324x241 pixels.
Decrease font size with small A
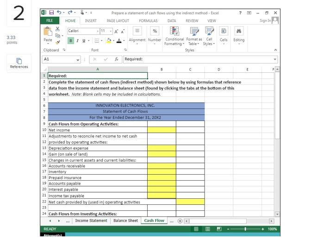[x=123, y=32]
